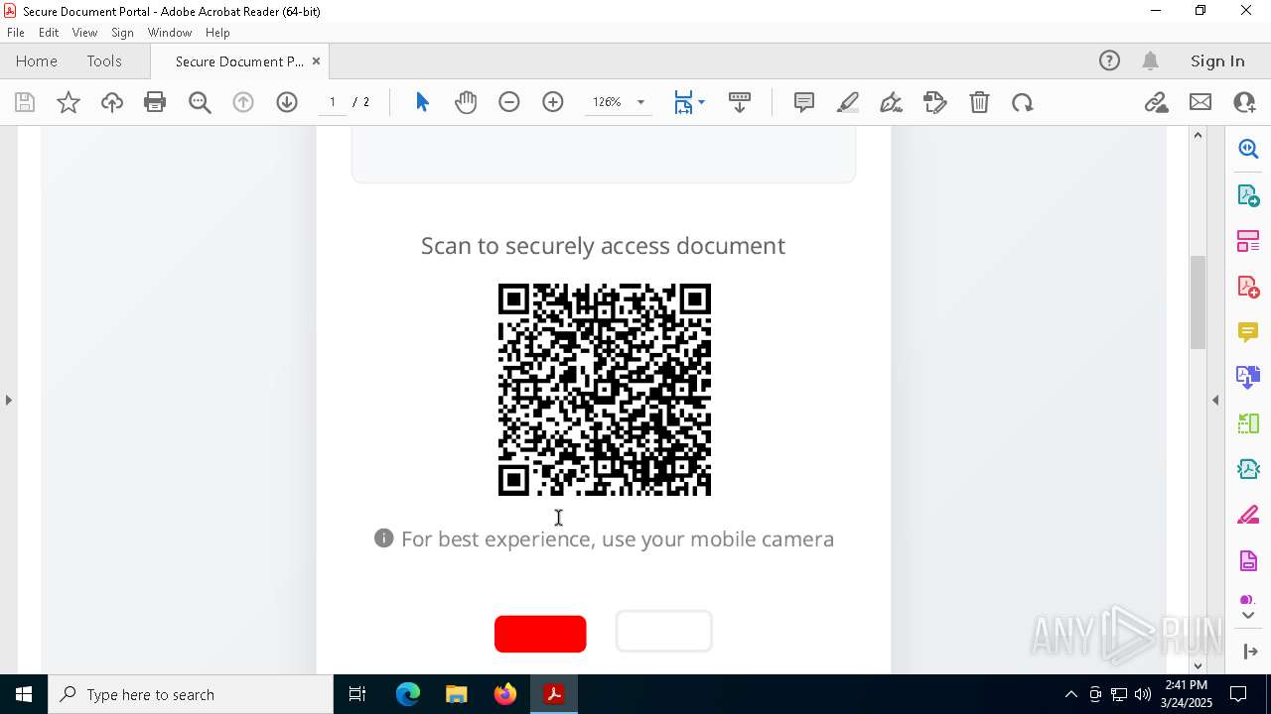
Task: Open the View menu
Action: [x=84, y=33]
